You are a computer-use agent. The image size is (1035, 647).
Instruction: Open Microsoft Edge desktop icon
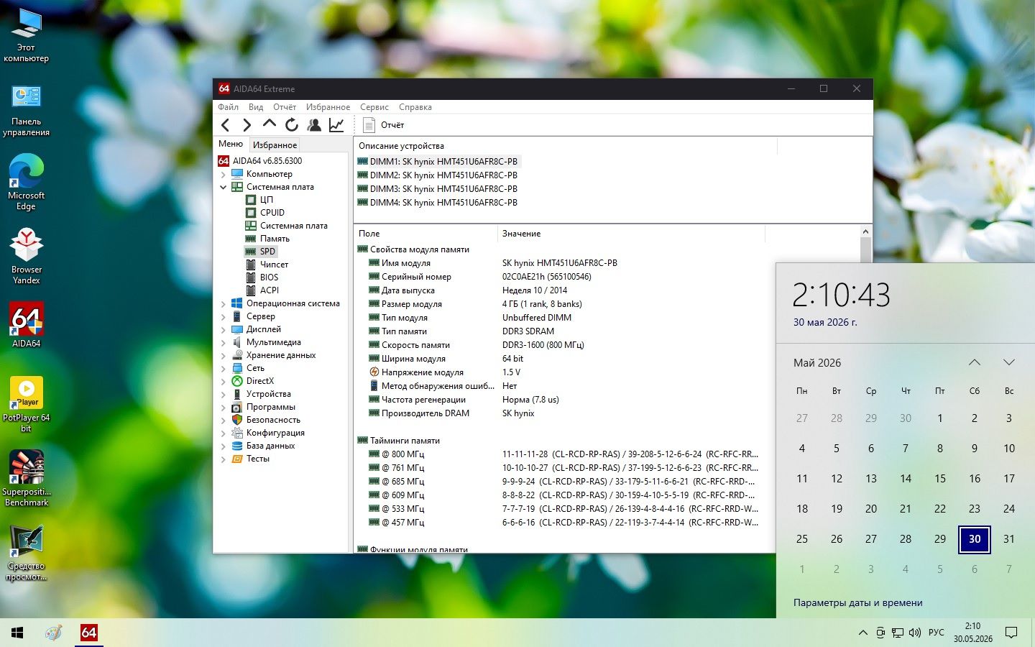(27, 181)
